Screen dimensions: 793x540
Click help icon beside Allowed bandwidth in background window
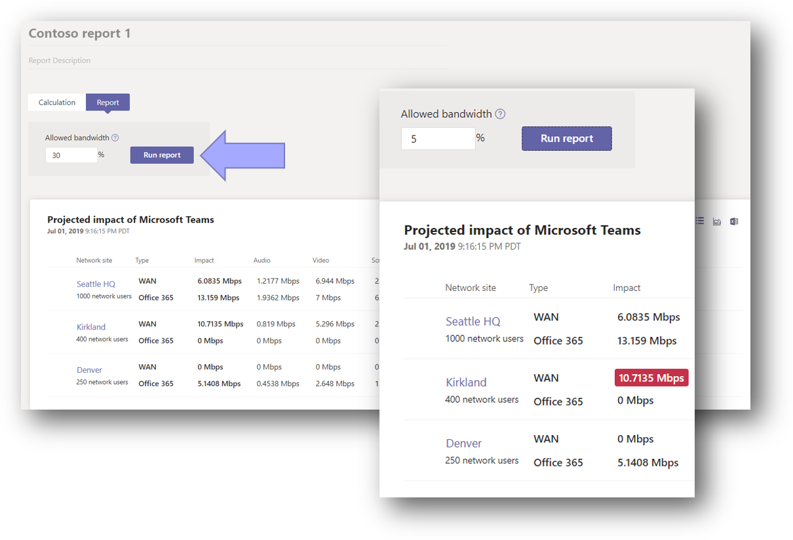[115, 138]
